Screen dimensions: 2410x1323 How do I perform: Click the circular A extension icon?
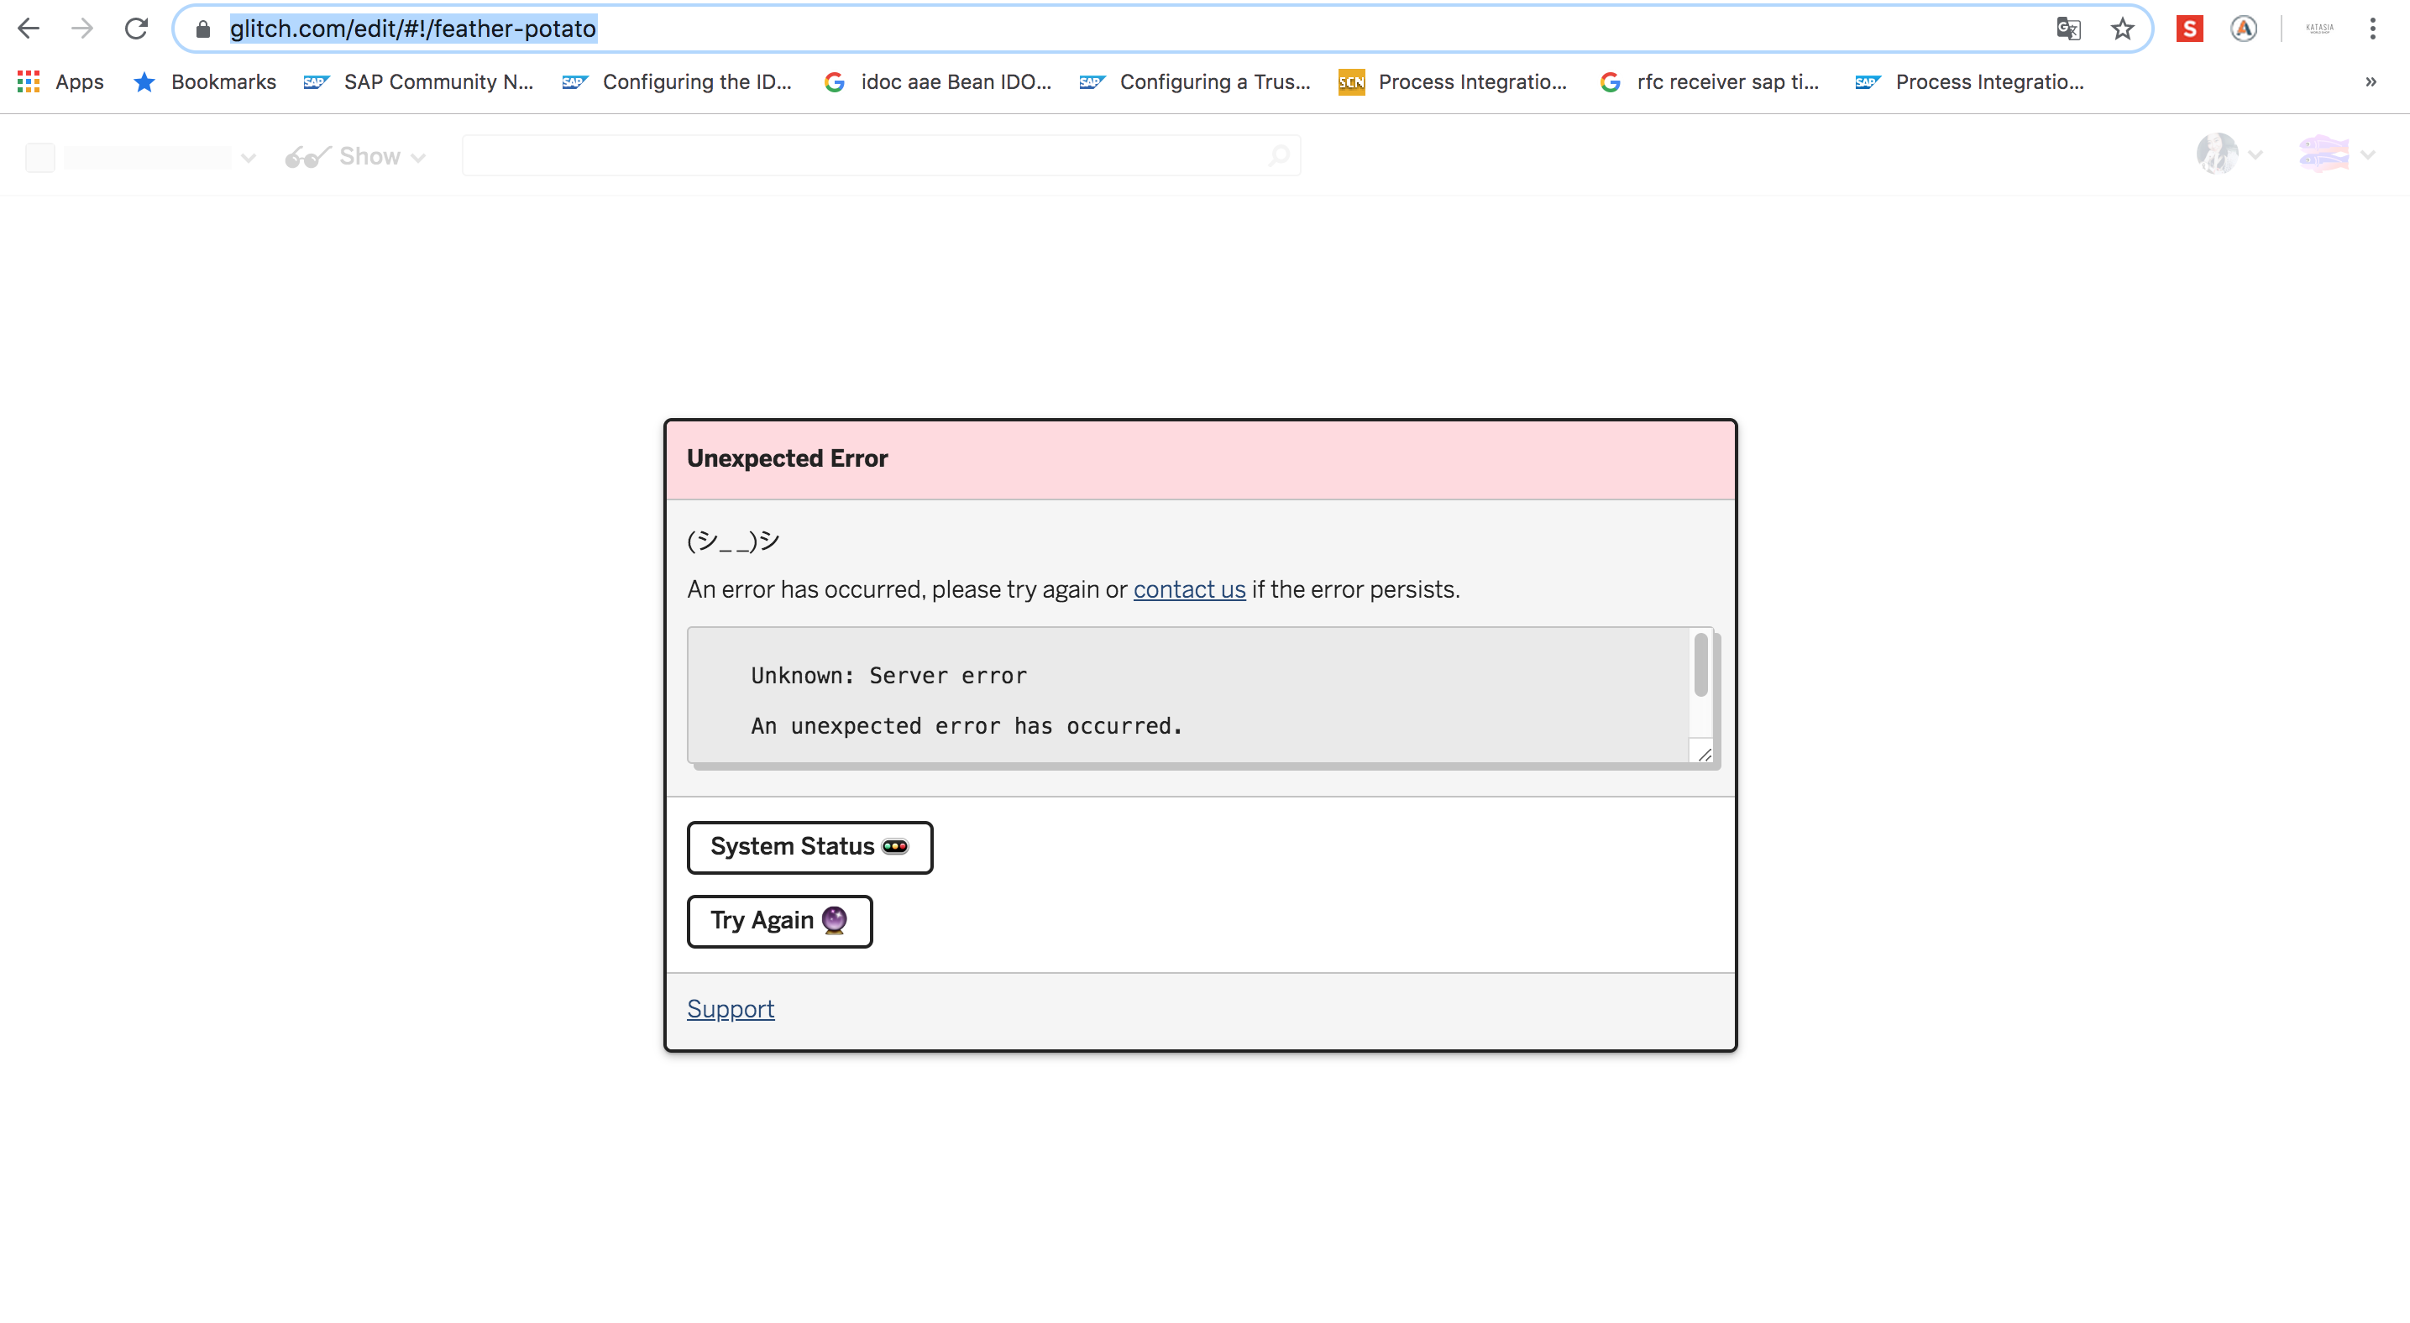coord(2244,28)
